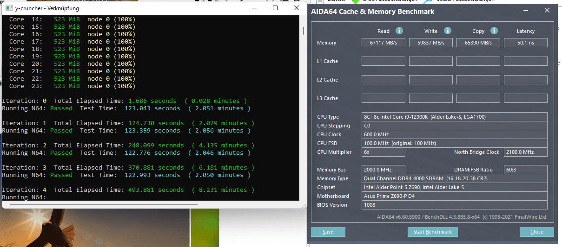Click the AIDA64 Cache & Memory Benchmark title

[x=373, y=11]
